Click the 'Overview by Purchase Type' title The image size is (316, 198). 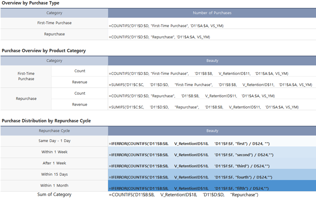31,3
